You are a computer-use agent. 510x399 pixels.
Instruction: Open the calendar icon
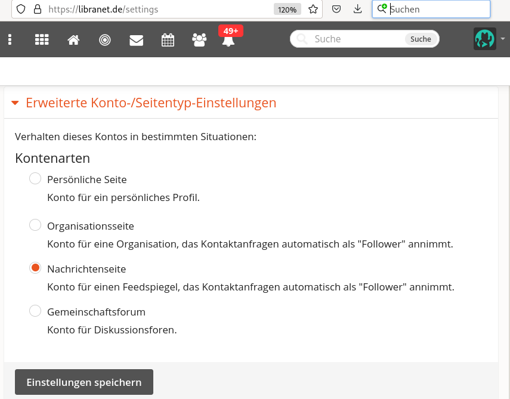click(x=168, y=40)
